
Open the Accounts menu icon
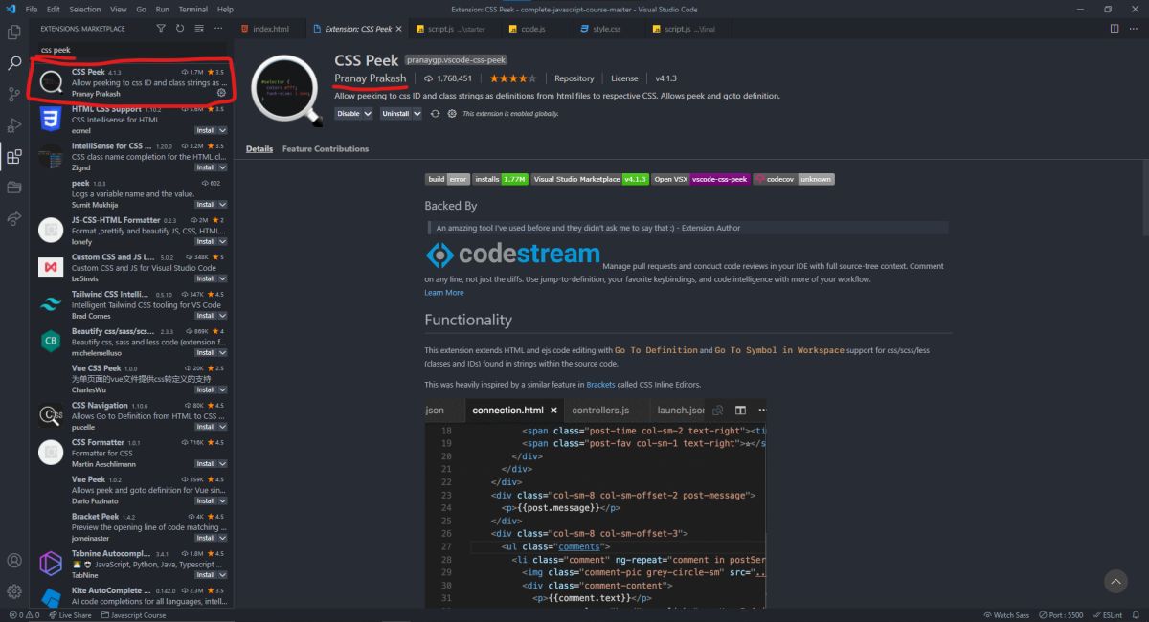14,560
